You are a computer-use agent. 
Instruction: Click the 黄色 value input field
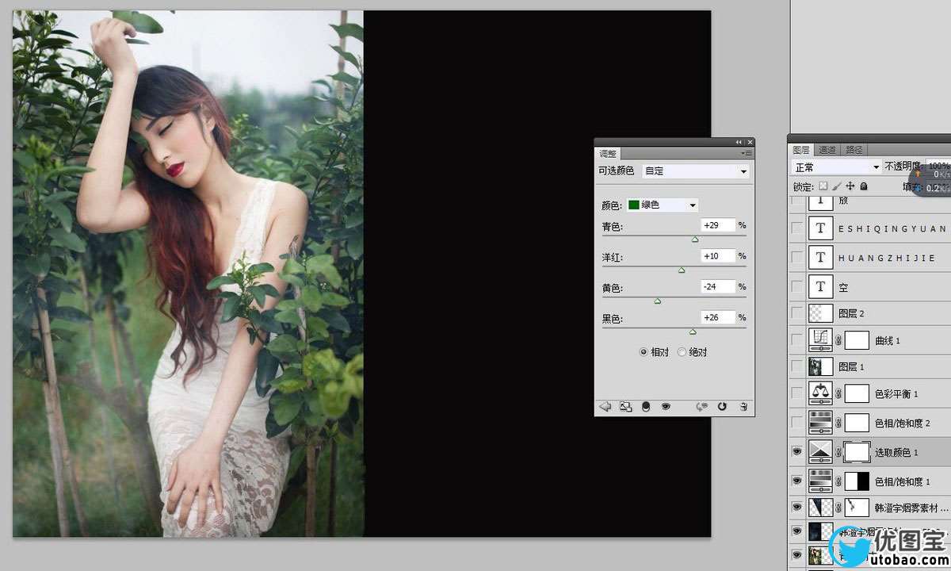718,286
